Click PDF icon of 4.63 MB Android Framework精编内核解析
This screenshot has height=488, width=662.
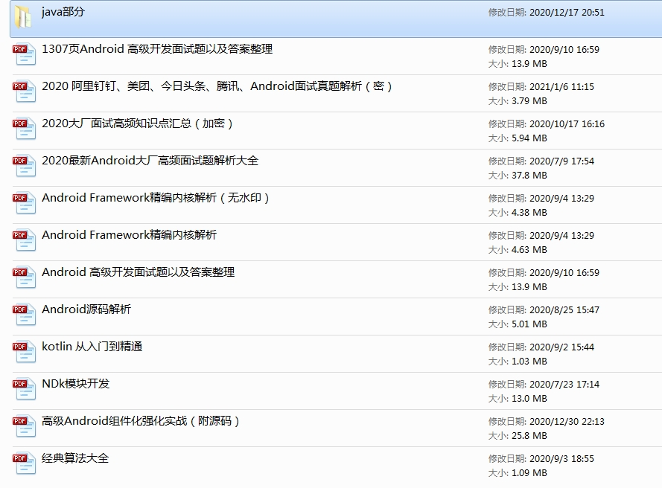tap(24, 240)
